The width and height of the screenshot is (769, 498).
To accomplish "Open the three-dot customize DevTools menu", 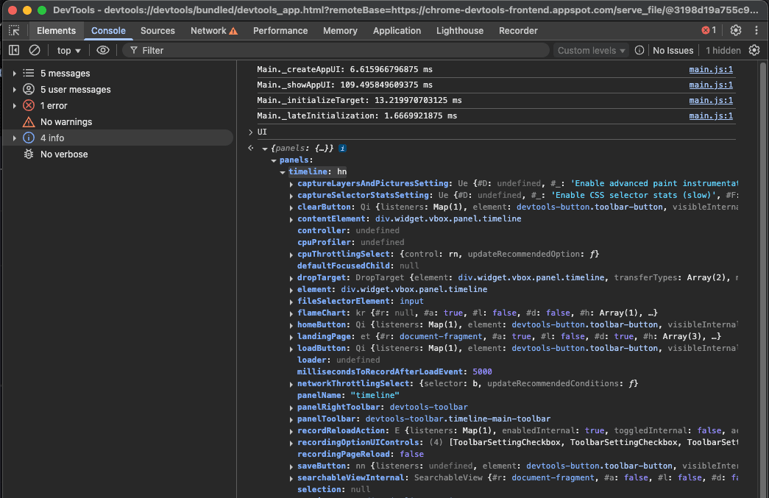I will 756,30.
